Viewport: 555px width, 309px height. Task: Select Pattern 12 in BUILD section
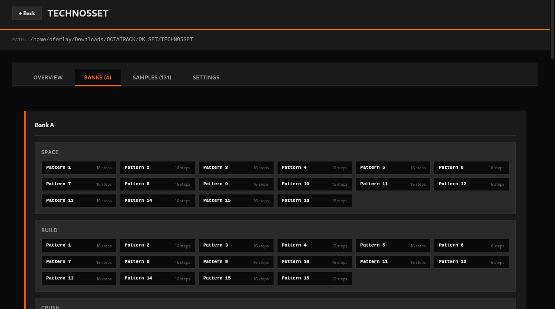(x=471, y=262)
